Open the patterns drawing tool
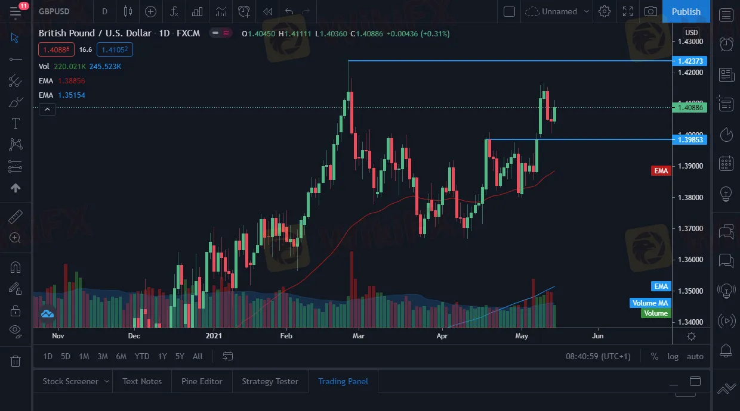This screenshot has height=411, width=740. tap(16, 145)
